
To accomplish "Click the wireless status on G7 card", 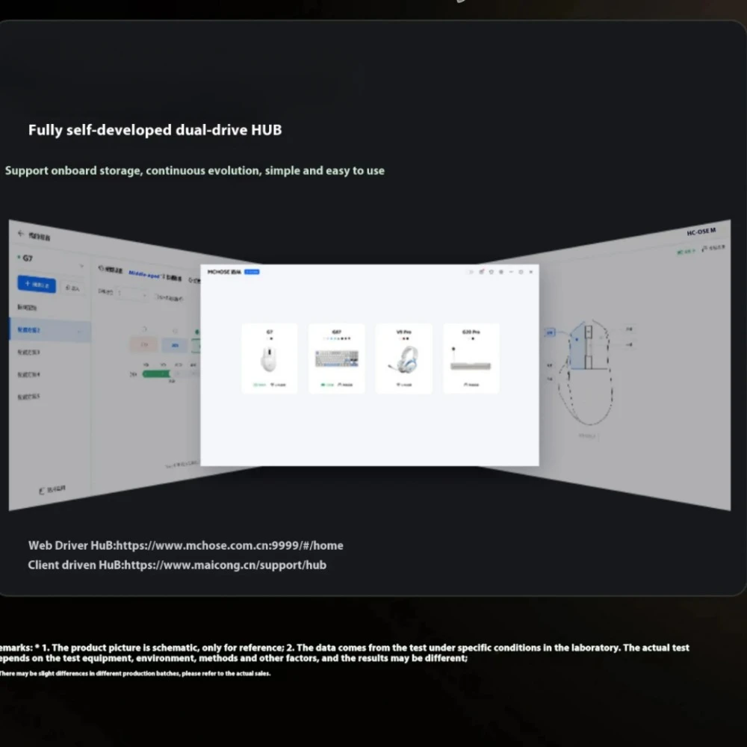I will tap(278, 385).
